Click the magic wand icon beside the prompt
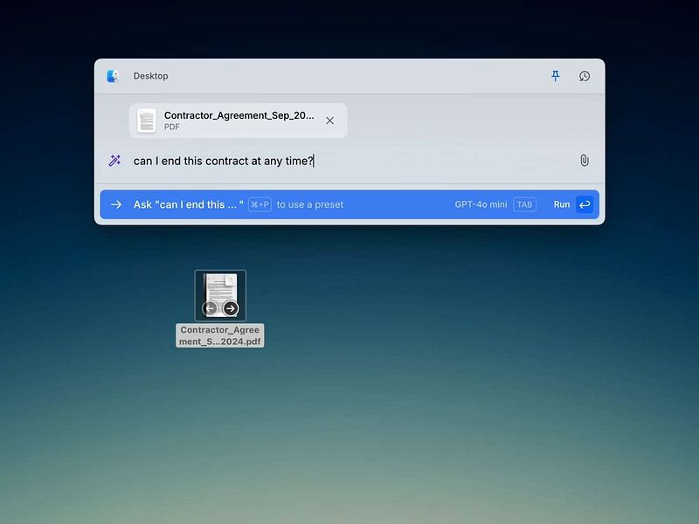The width and height of the screenshot is (699, 524). click(114, 161)
